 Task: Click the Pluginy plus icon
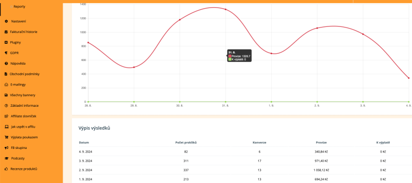tap(6, 42)
